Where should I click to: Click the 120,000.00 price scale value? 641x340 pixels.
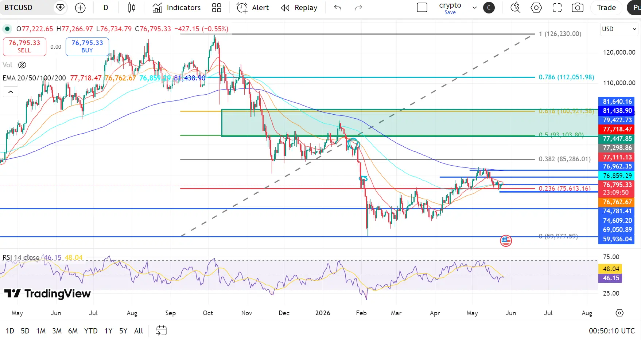(x=619, y=52)
